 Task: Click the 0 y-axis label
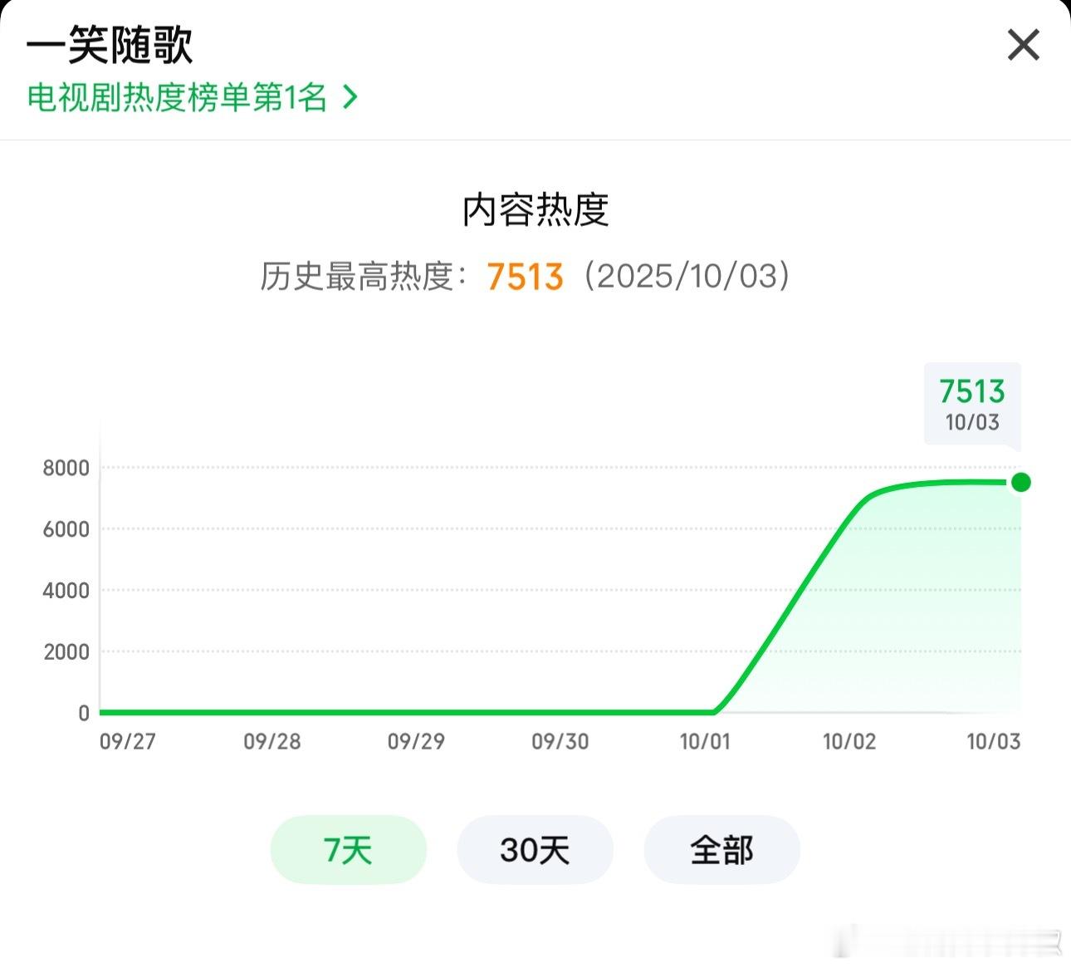coord(84,713)
